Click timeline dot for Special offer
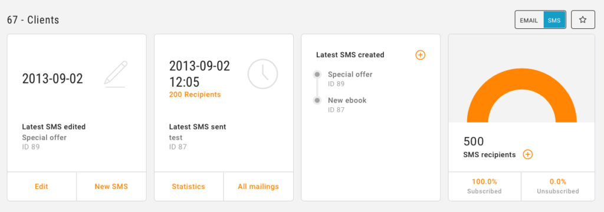 pyautogui.click(x=317, y=74)
